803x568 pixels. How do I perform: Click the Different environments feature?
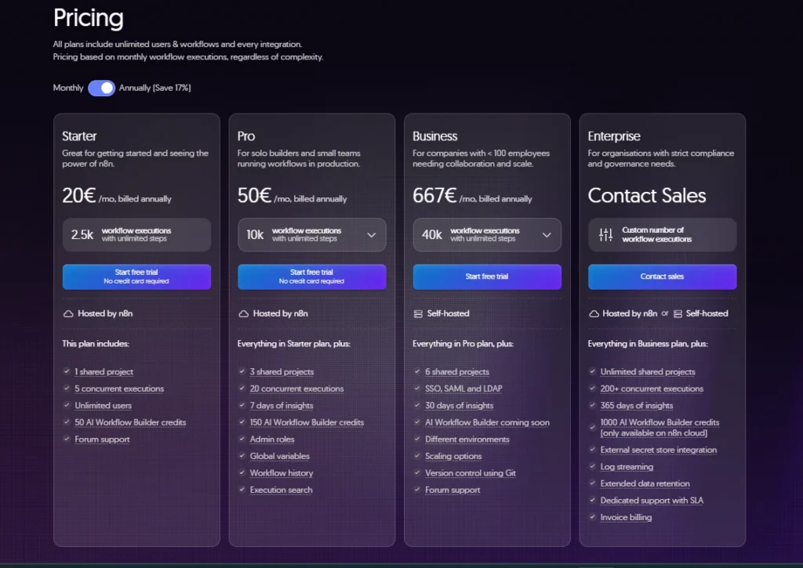coord(467,440)
